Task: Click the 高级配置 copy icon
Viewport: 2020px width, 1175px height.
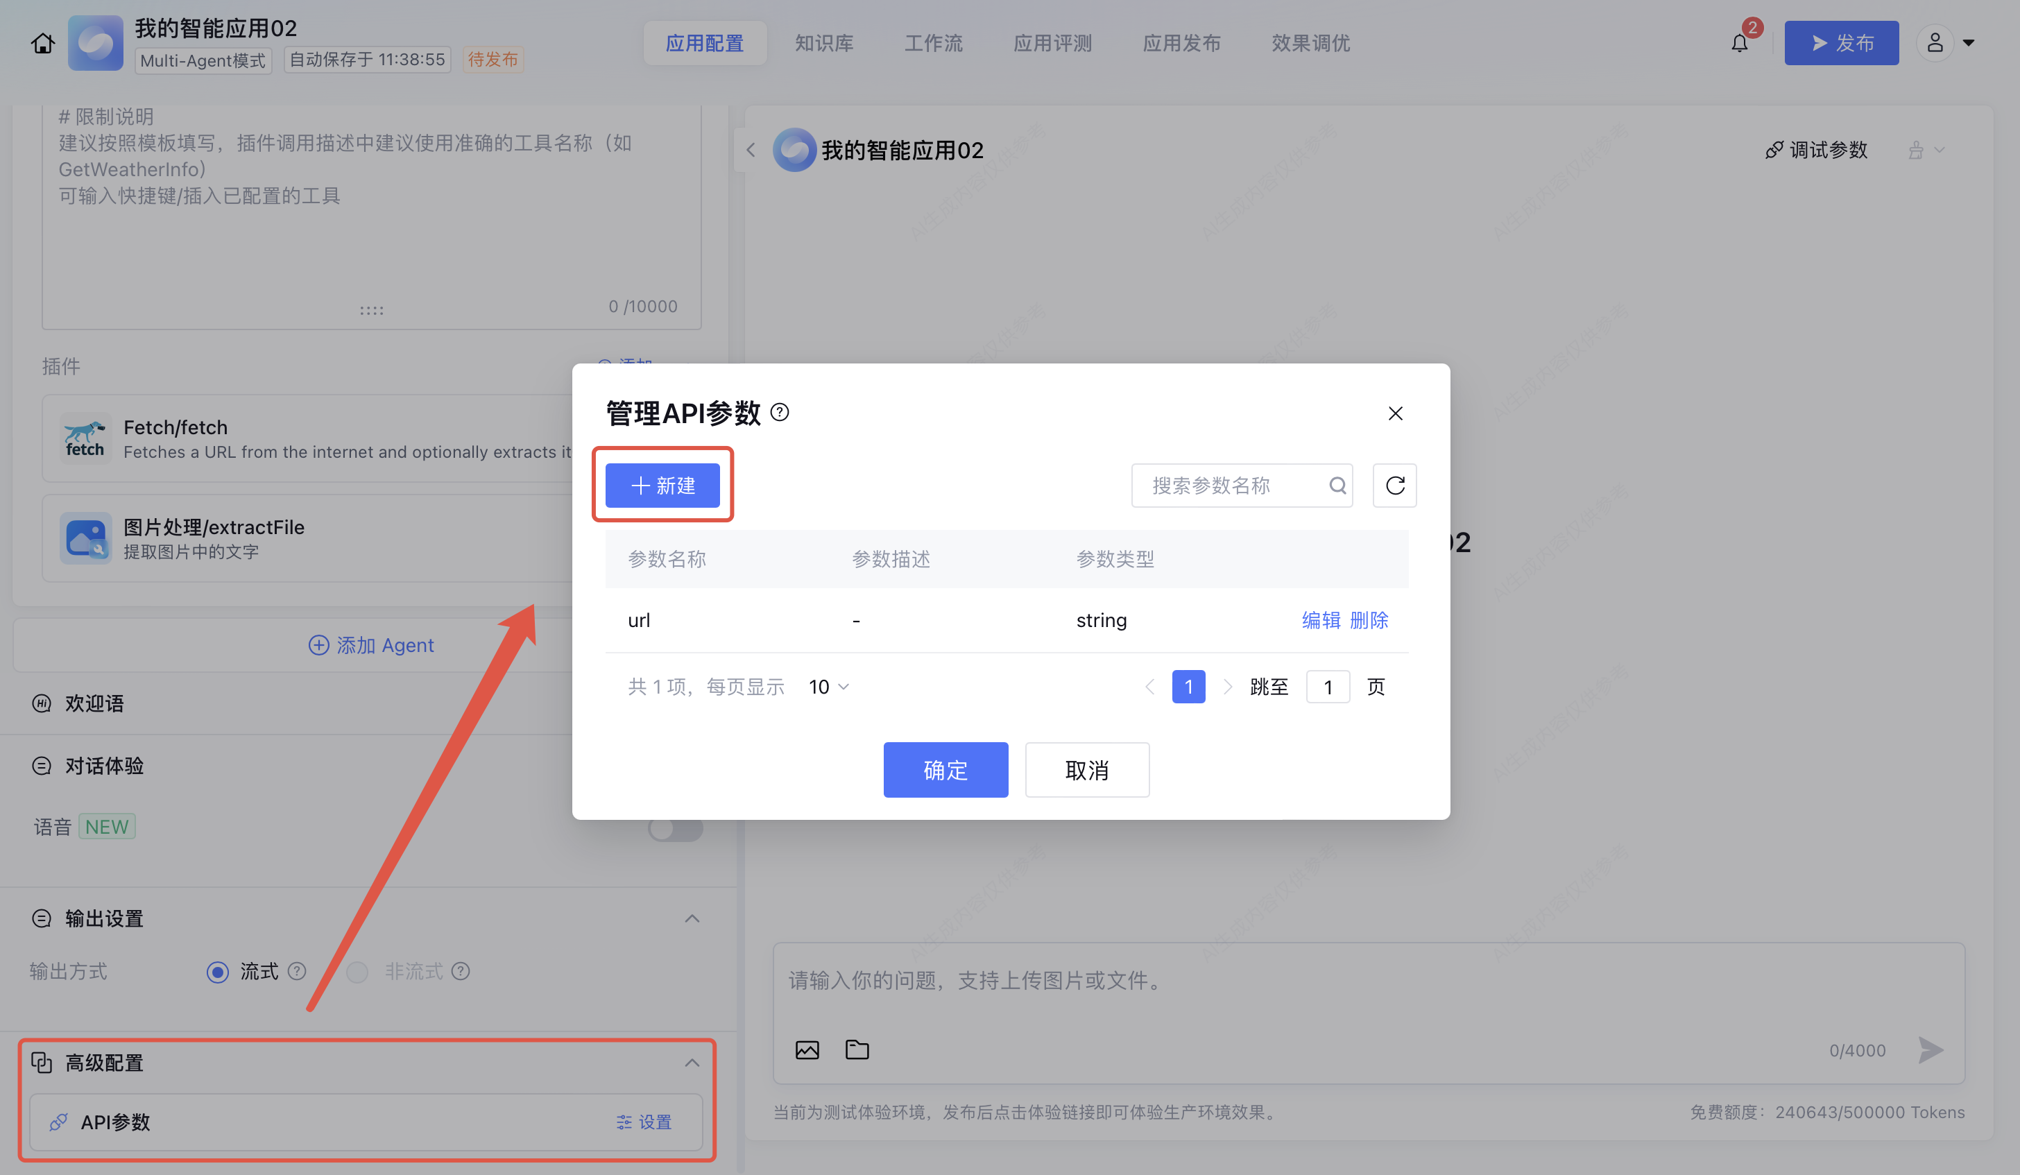Action: coord(42,1063)
